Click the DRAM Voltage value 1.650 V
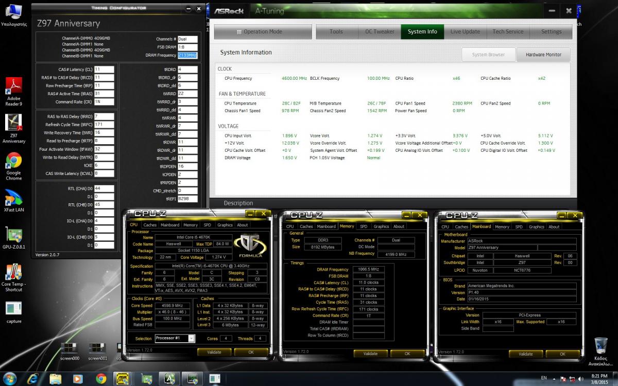Image resolution: width=618 pixels, height=386 pixels. coord(289,157)
